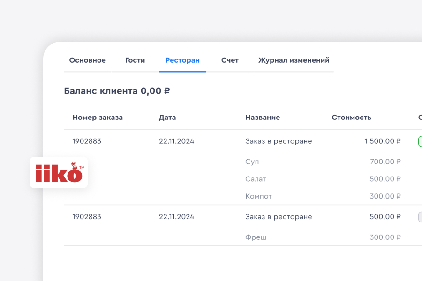
Task: Collapse the second Заказ в ресторане order
Action: 279,217
